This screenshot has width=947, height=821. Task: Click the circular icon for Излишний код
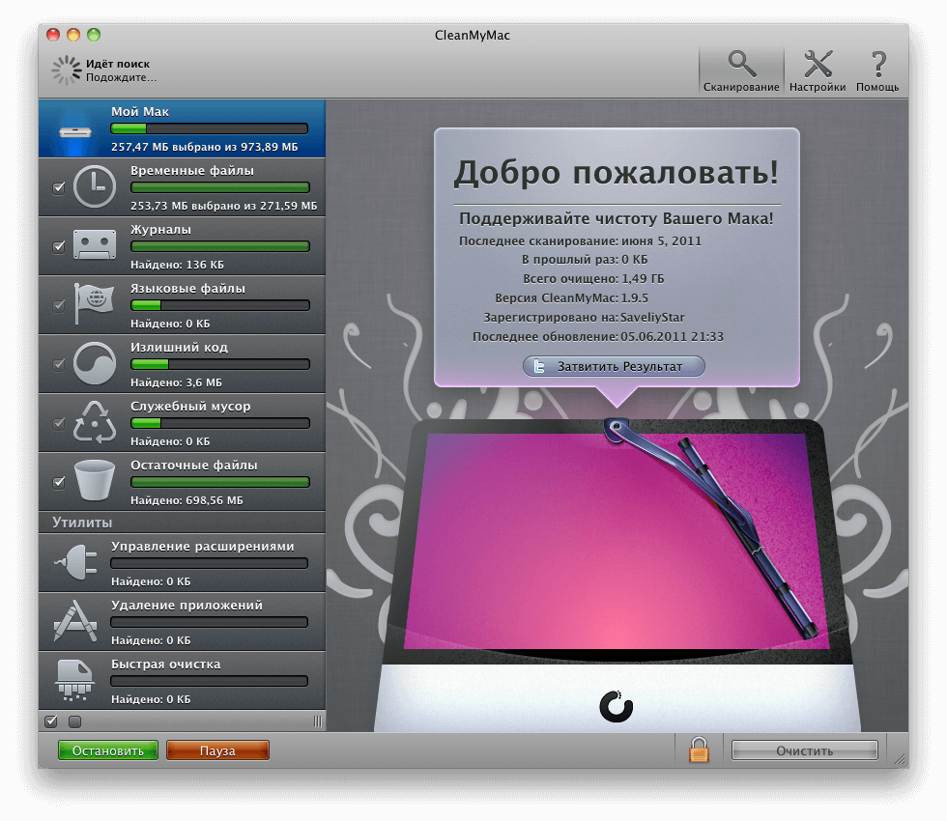[x=95, y=363]
